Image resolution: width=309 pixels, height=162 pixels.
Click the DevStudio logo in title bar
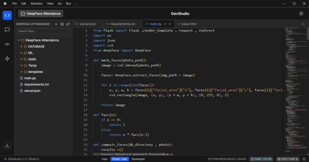point(5,3)
